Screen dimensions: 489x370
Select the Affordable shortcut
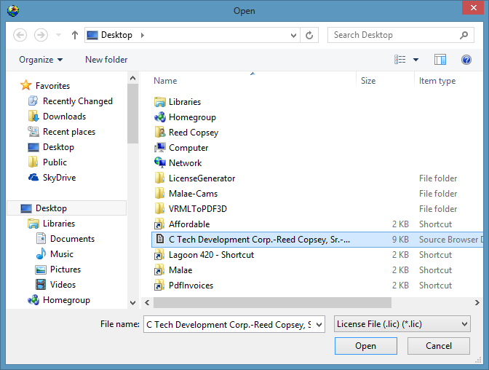pyautogui.click(x=189, y=224)
